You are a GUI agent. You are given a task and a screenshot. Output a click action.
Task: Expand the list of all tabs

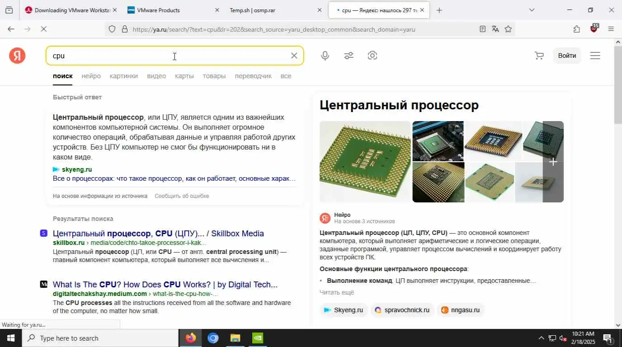(532, 10)
